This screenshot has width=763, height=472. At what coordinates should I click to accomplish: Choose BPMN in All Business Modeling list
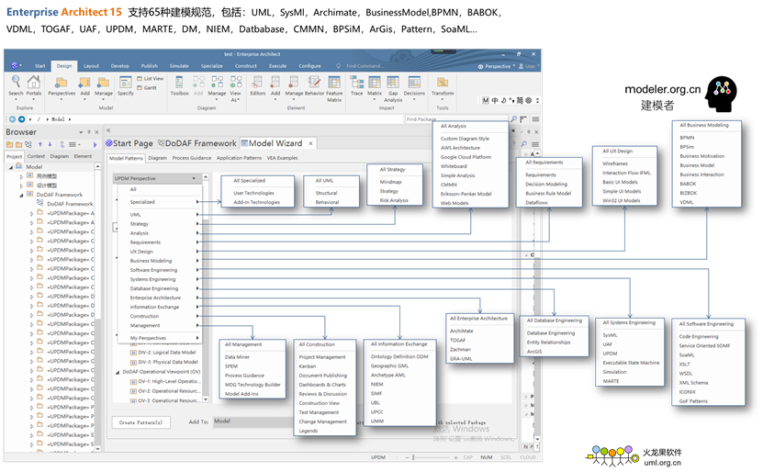(687, 138)
